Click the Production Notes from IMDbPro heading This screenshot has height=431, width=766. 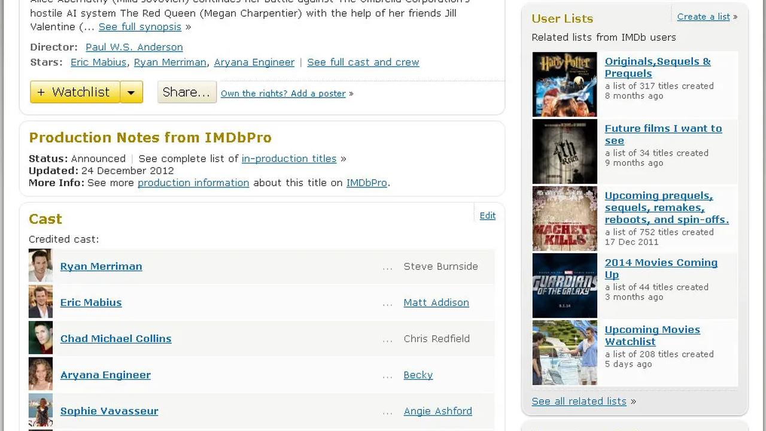pyautogui.click(x=150, y=138)
